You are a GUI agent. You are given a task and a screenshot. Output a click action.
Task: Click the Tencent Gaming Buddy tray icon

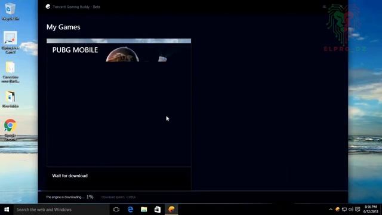pyautogui.click(x=337, y=210)
